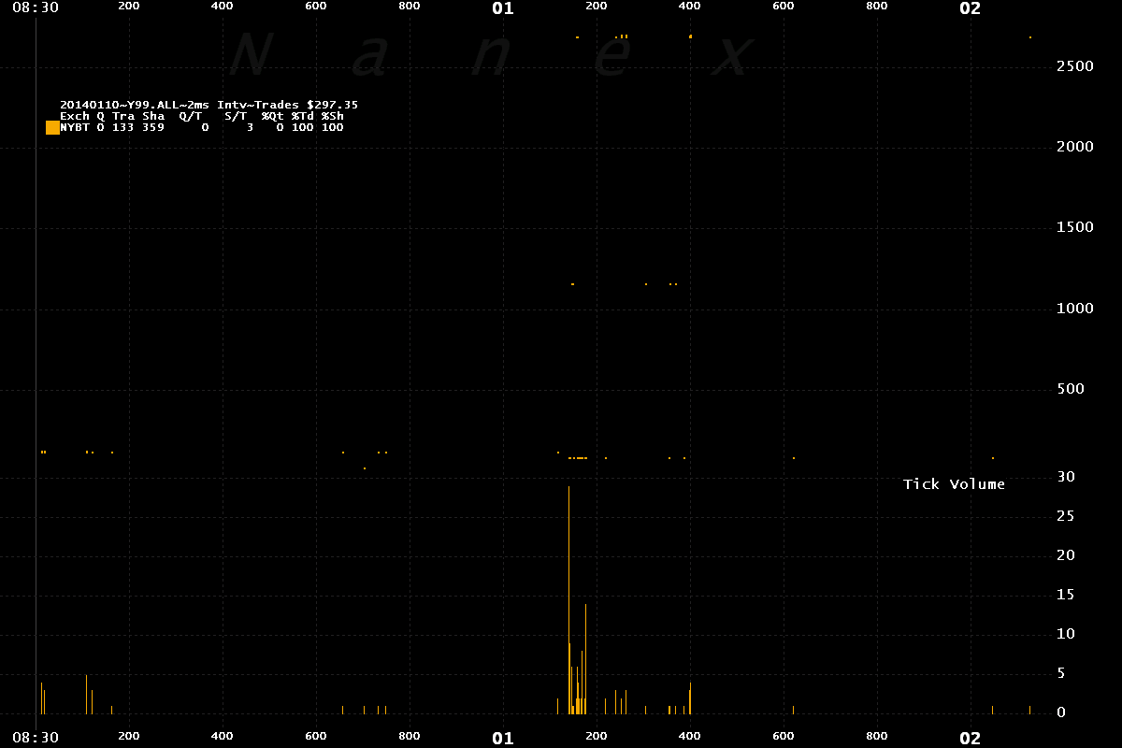Click the 500 y-axis label
Image resolution: width=1122 pixels, height=748 pixels.
(x=1071, y=389)
